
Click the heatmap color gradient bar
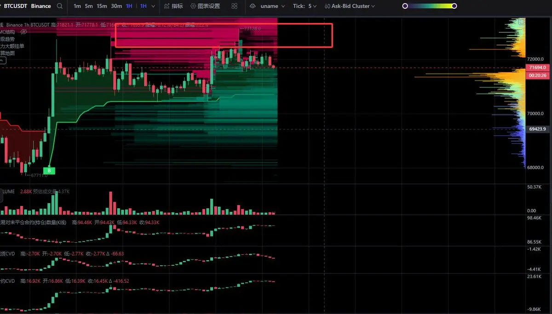click(x=430, y=6)
